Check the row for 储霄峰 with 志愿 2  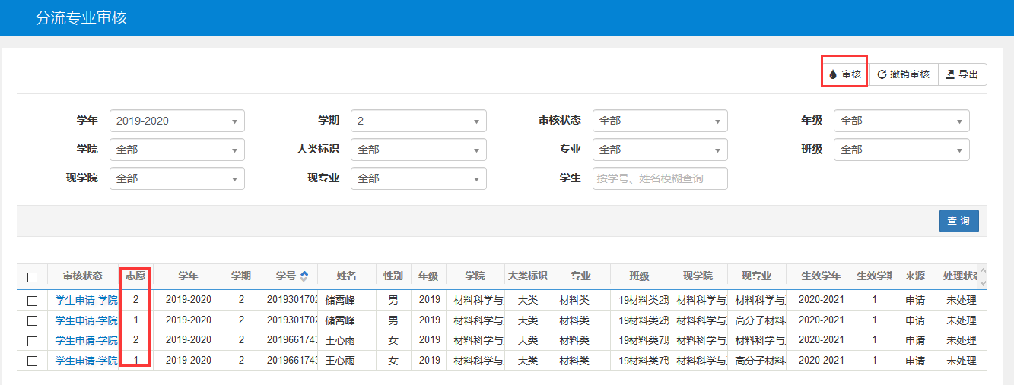pyautogui.click(x=32, y=301)
